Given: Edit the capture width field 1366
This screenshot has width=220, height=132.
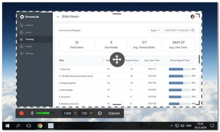Looking at the screenshot, I should (x=67, y=113).
